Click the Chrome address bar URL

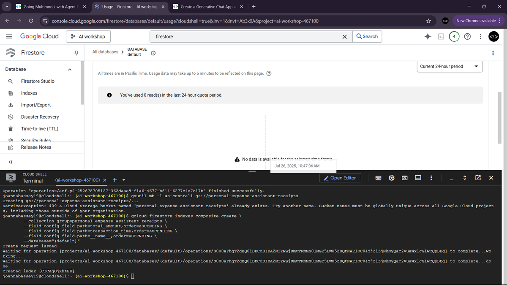point(185,21)
